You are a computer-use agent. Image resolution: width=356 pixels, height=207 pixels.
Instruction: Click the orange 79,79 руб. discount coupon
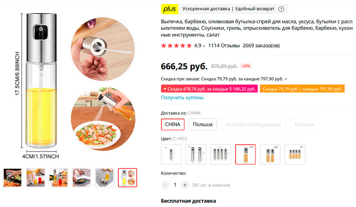[302, 89]
